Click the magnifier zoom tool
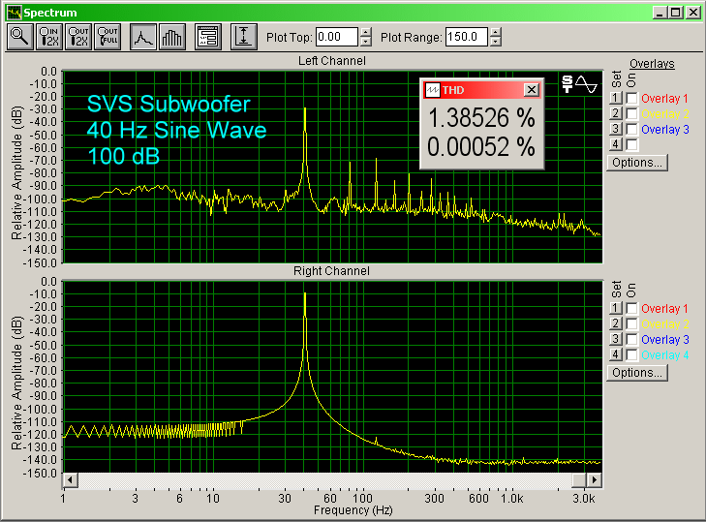 pyautogui.click(x=19, y=37)
